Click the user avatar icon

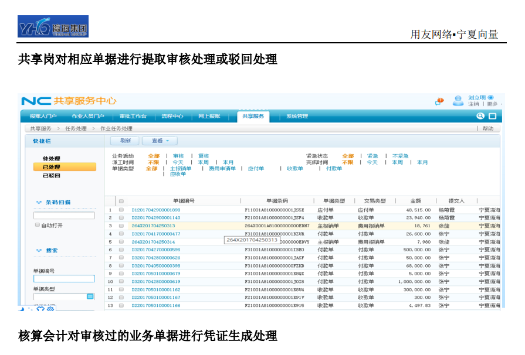pyautogui.click(x=458, y=101)
